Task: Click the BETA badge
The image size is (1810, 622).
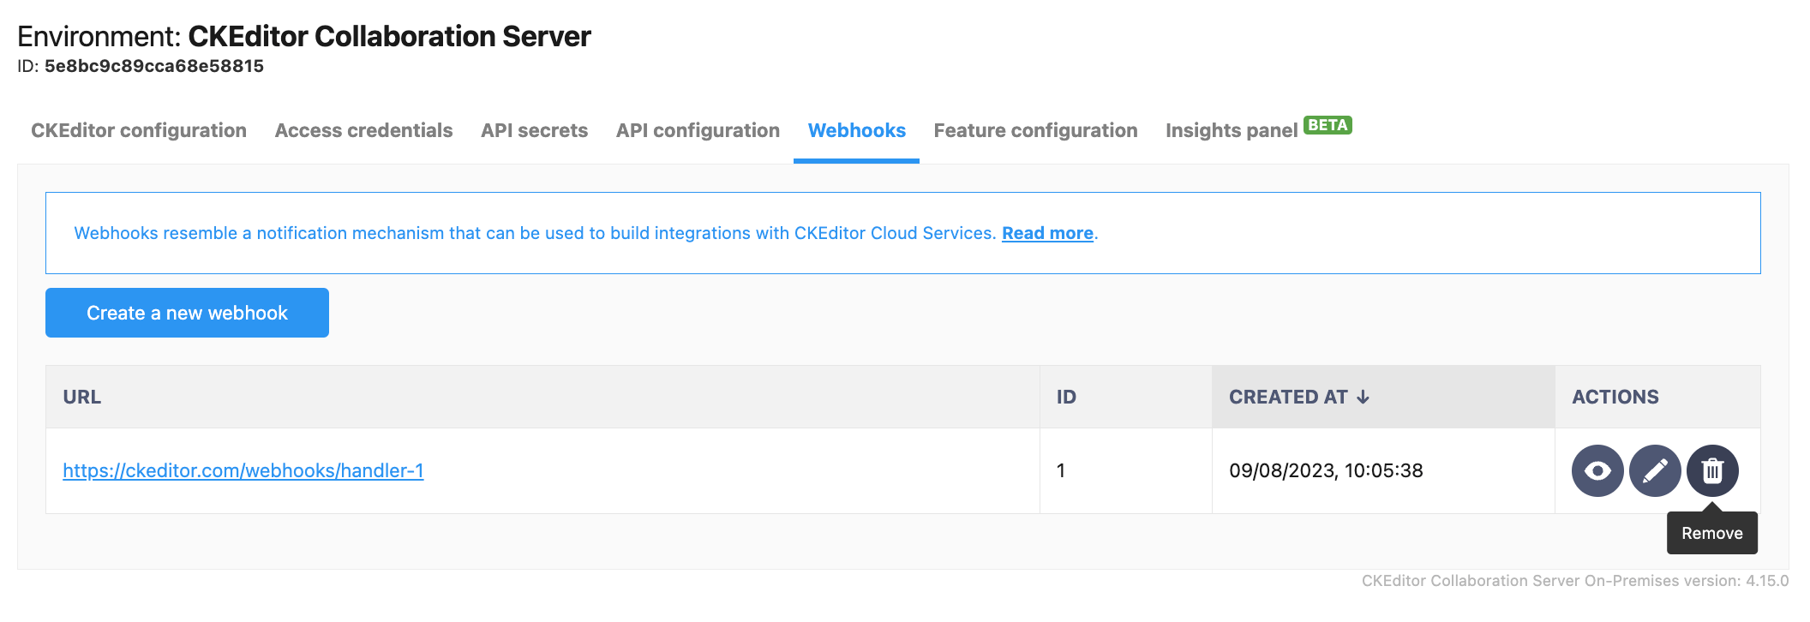Action: coord(1328,125)
